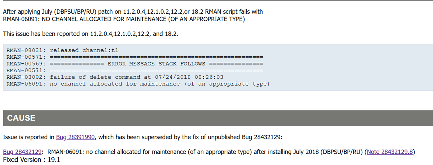This screenshot has height=165, width=433.
Task: Click the lowercase RMAN-06091 code block line
Action: 138,84
